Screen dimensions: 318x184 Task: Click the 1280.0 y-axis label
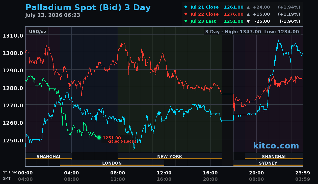pos(13,88)
